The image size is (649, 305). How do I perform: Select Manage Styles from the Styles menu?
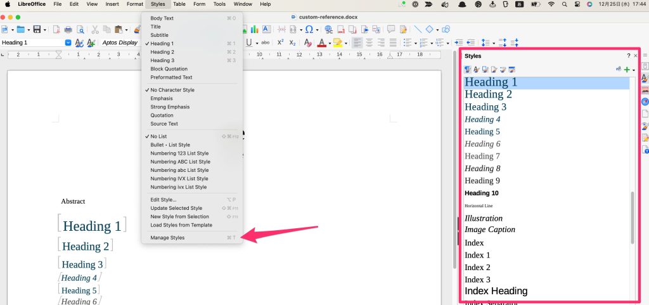tap(167, 238)
